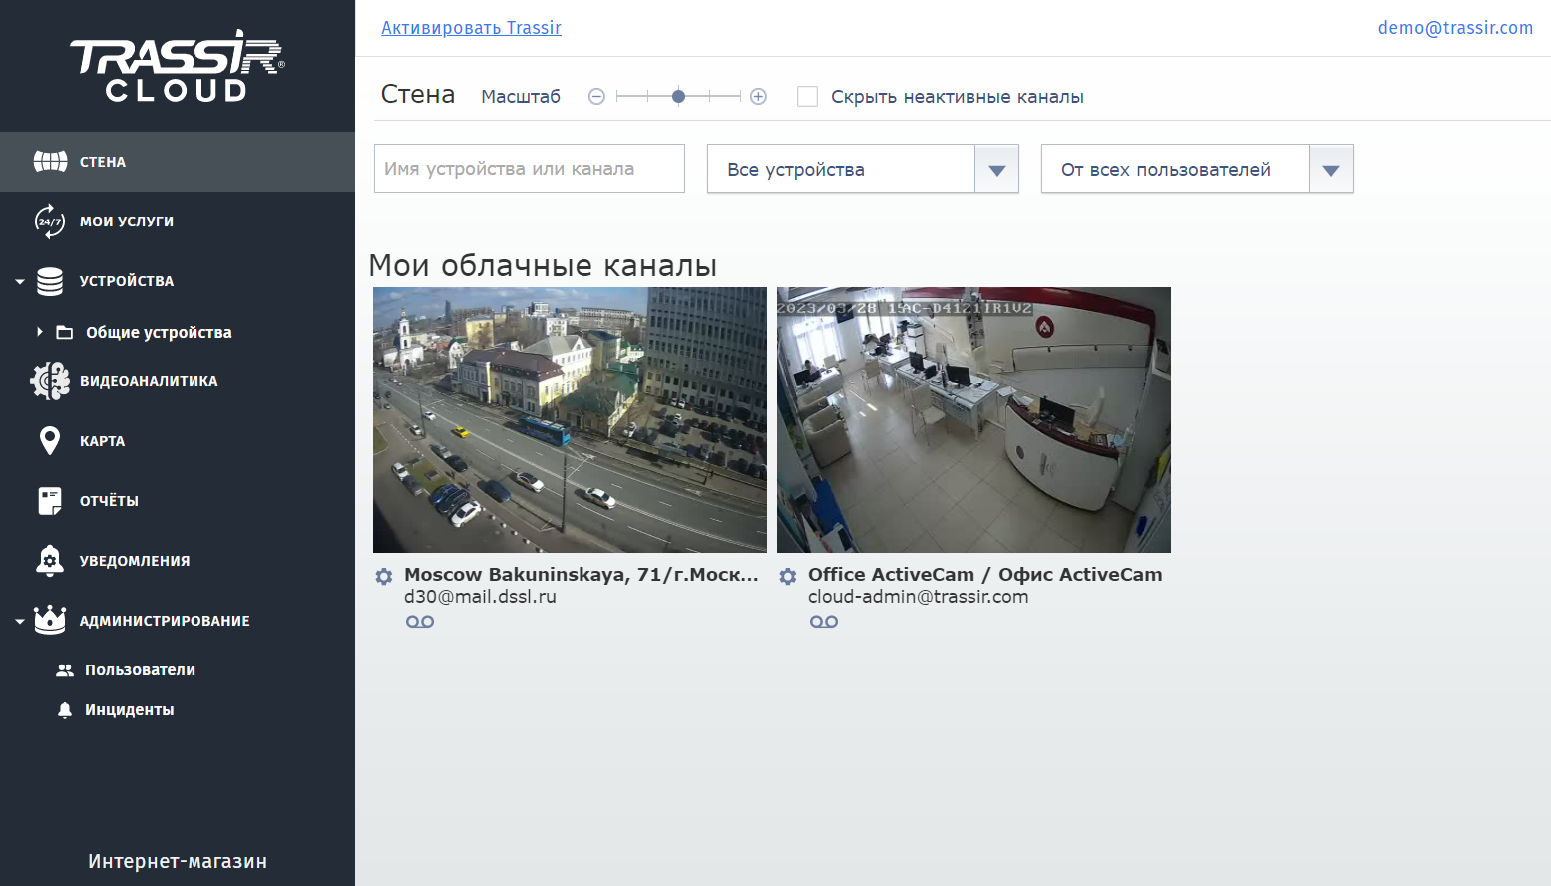Click the Интернет-магазин link in sidebar
The width and height of the screenshot is (1551, 886).
point(178,861)
